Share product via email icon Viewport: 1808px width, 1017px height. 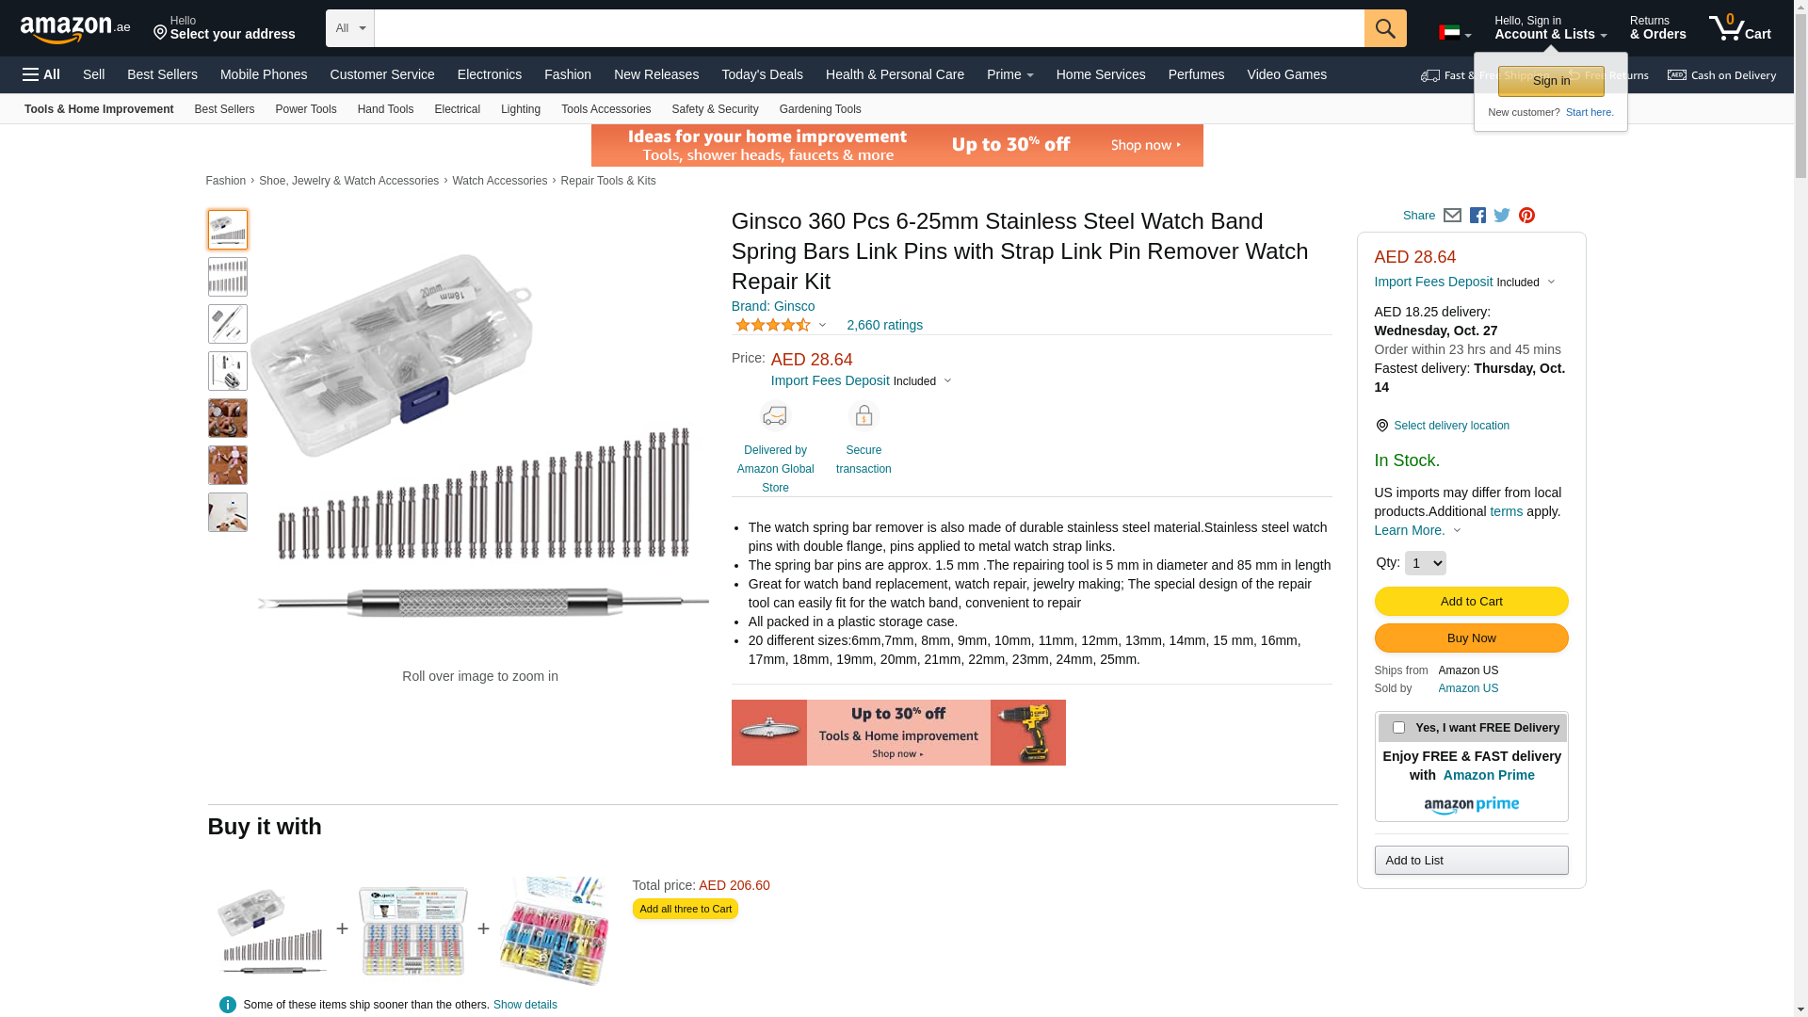1452,216
